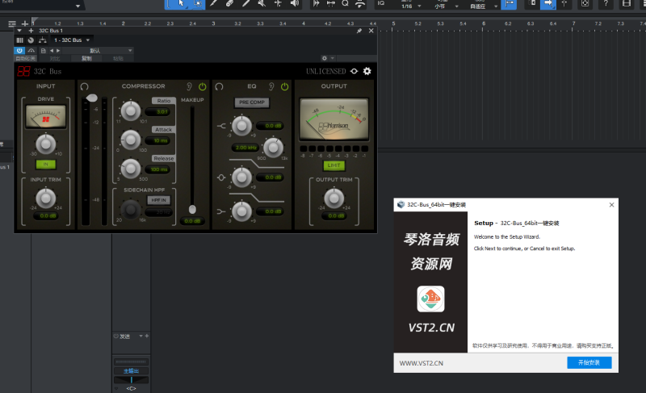Image resolution: width=646 pixels, height=393 pixels.
Task: Click the Makeup gain slider handle
Action: 192,209
